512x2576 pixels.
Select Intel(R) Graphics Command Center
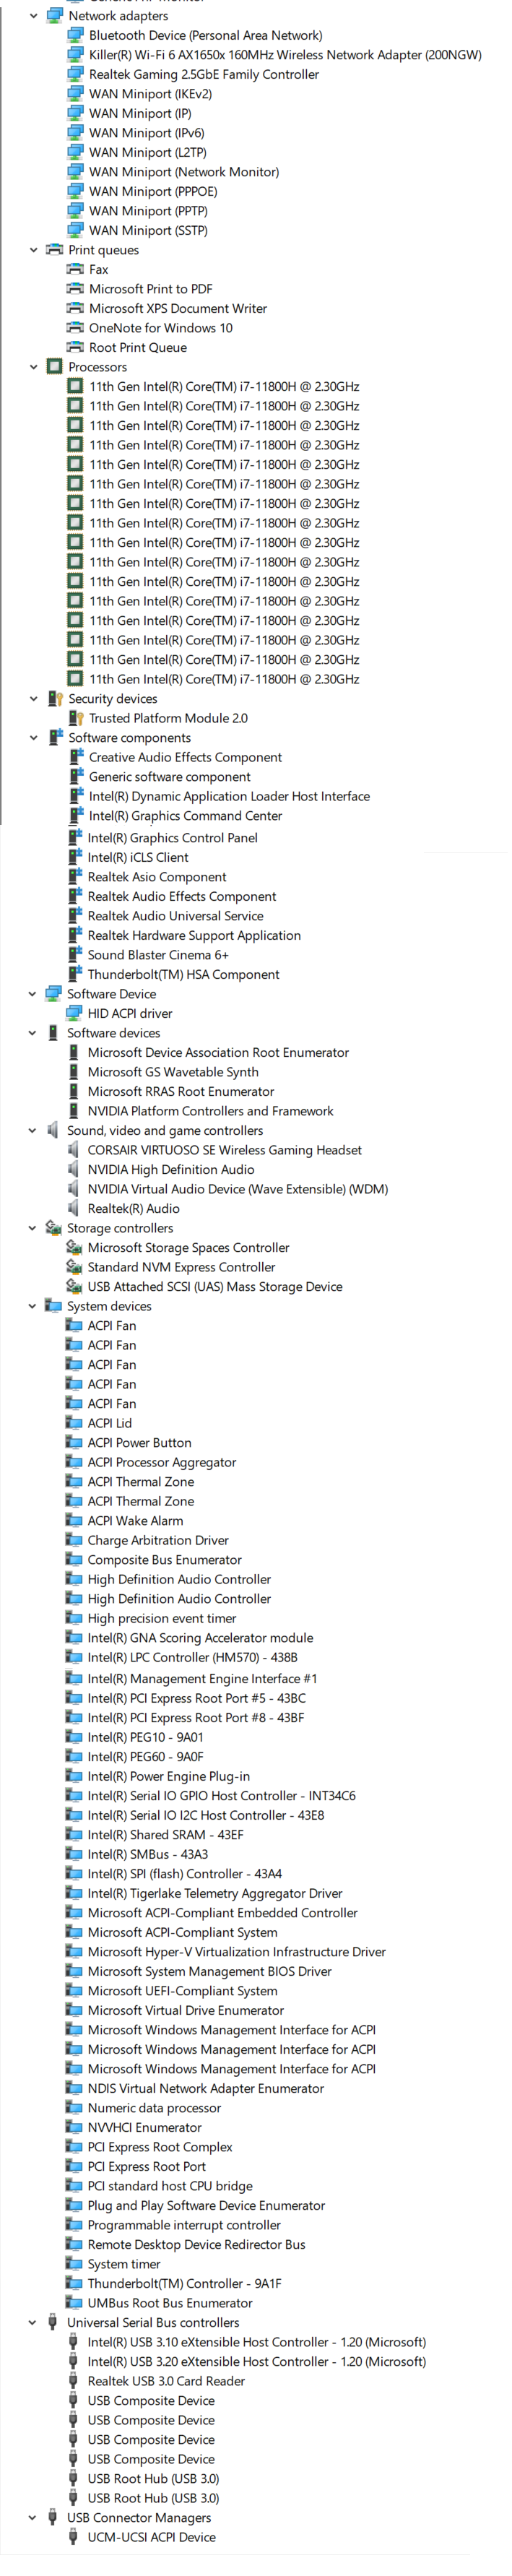[x=185, y=816]
